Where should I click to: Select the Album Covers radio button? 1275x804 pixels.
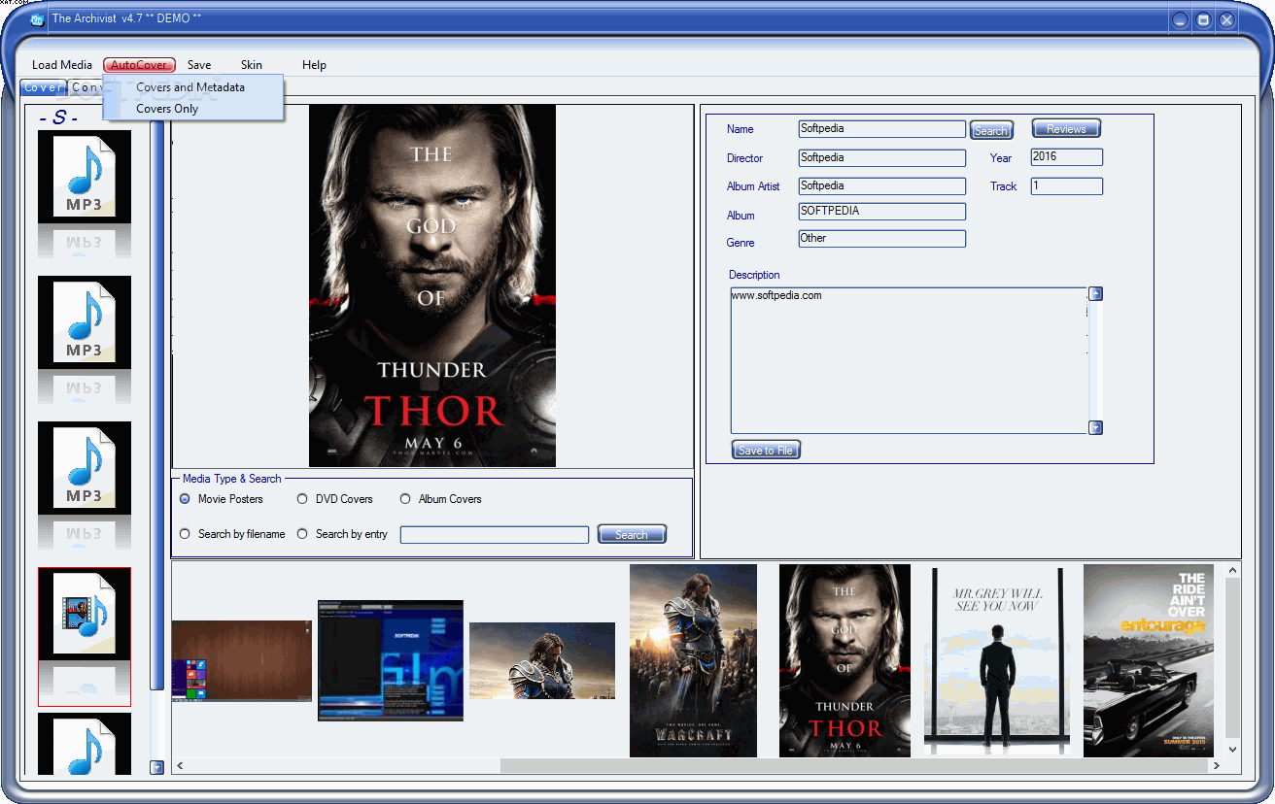405,499
